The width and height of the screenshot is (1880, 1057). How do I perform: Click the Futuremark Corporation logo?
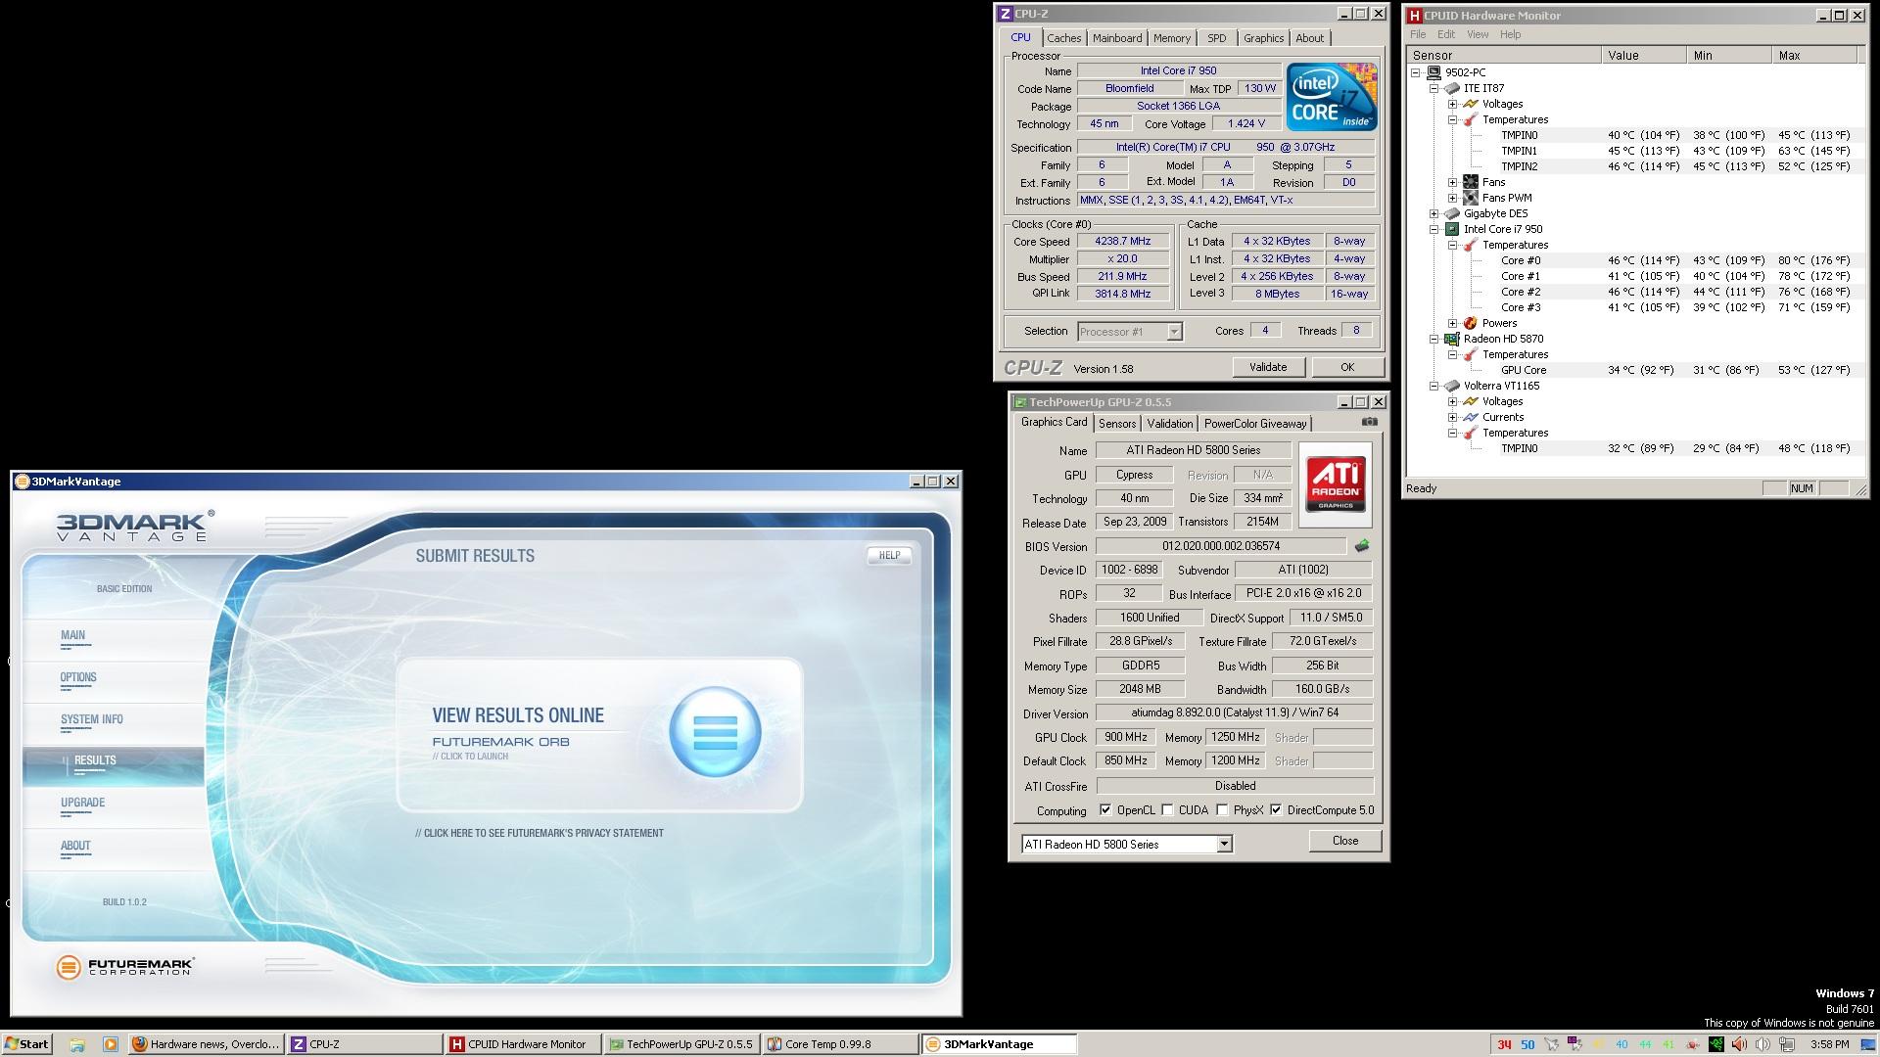[125, 967]
